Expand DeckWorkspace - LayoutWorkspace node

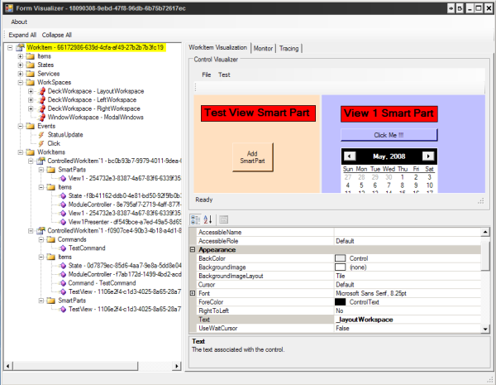31,91
